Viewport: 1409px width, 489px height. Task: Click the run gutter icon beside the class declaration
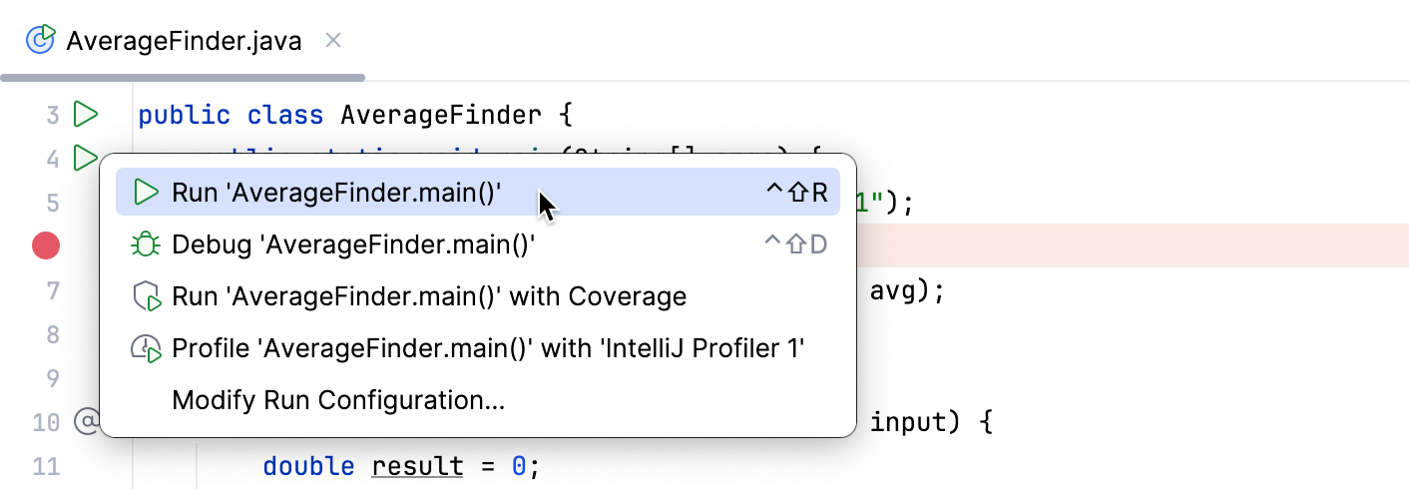tap(86, 115)
